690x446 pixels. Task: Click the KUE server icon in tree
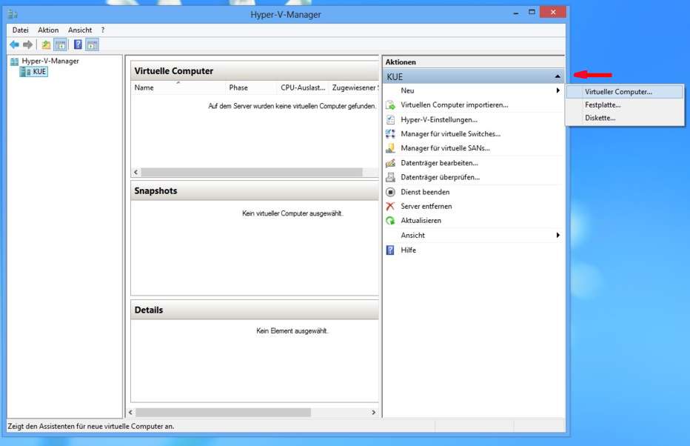(x=26, y=72)
